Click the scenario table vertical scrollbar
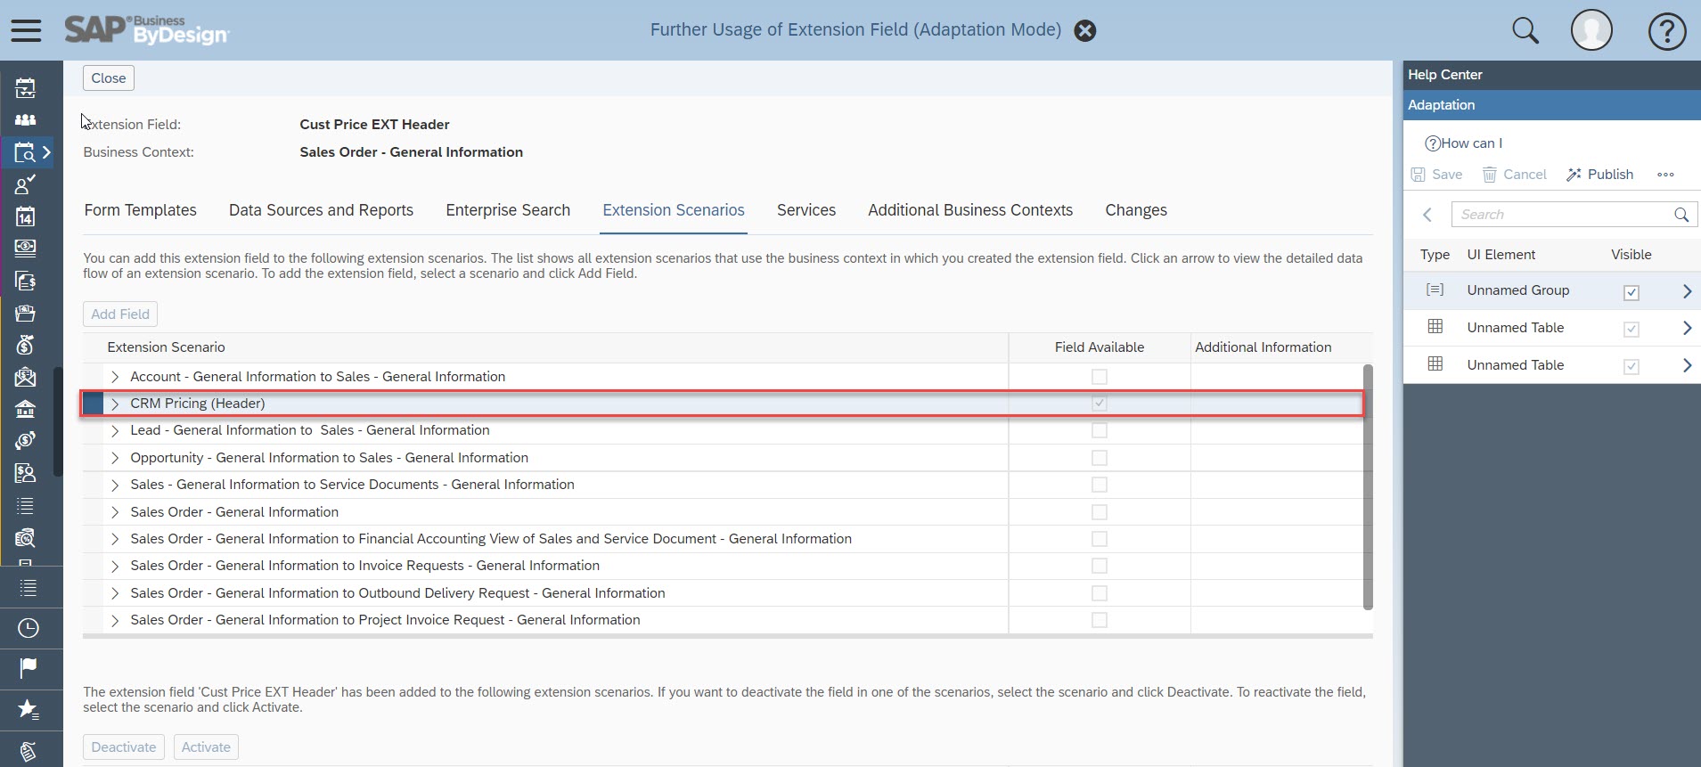The height and width of the screenshot is (767, 1701). [x=1368, y=486]
